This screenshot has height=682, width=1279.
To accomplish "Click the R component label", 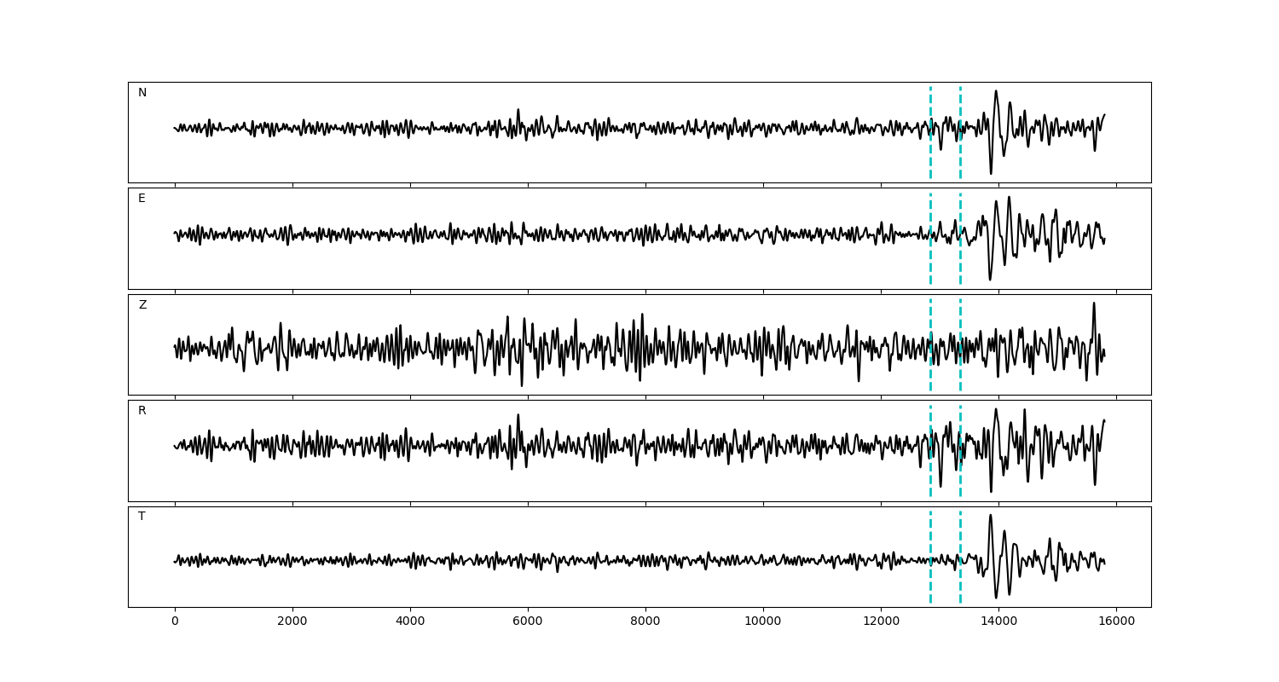I will (142, 411).
